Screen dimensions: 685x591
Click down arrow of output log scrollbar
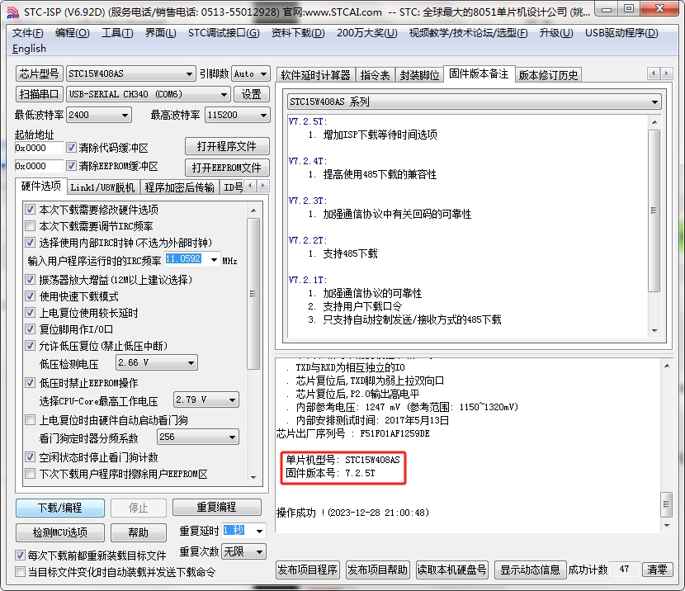point(667,526)
